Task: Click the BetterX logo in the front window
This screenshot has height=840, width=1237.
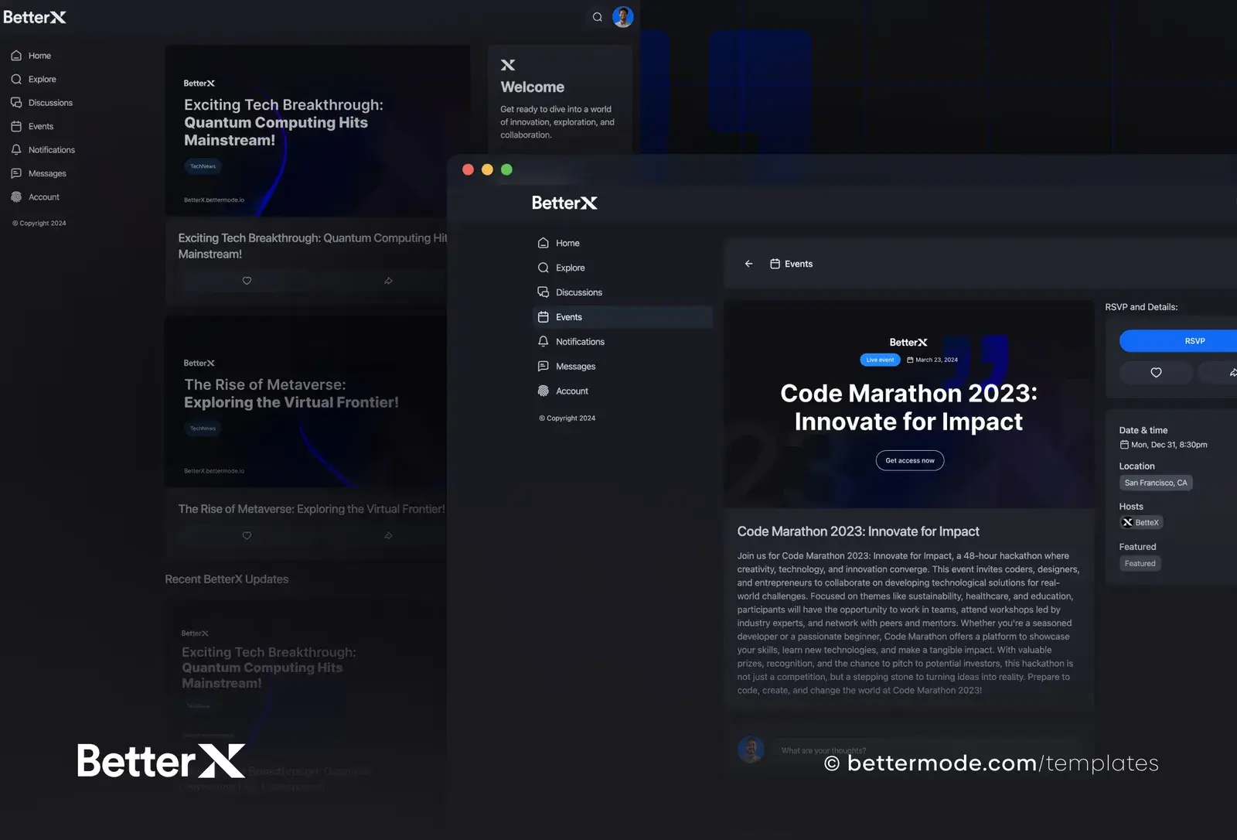Action: (x=564, y=203)
